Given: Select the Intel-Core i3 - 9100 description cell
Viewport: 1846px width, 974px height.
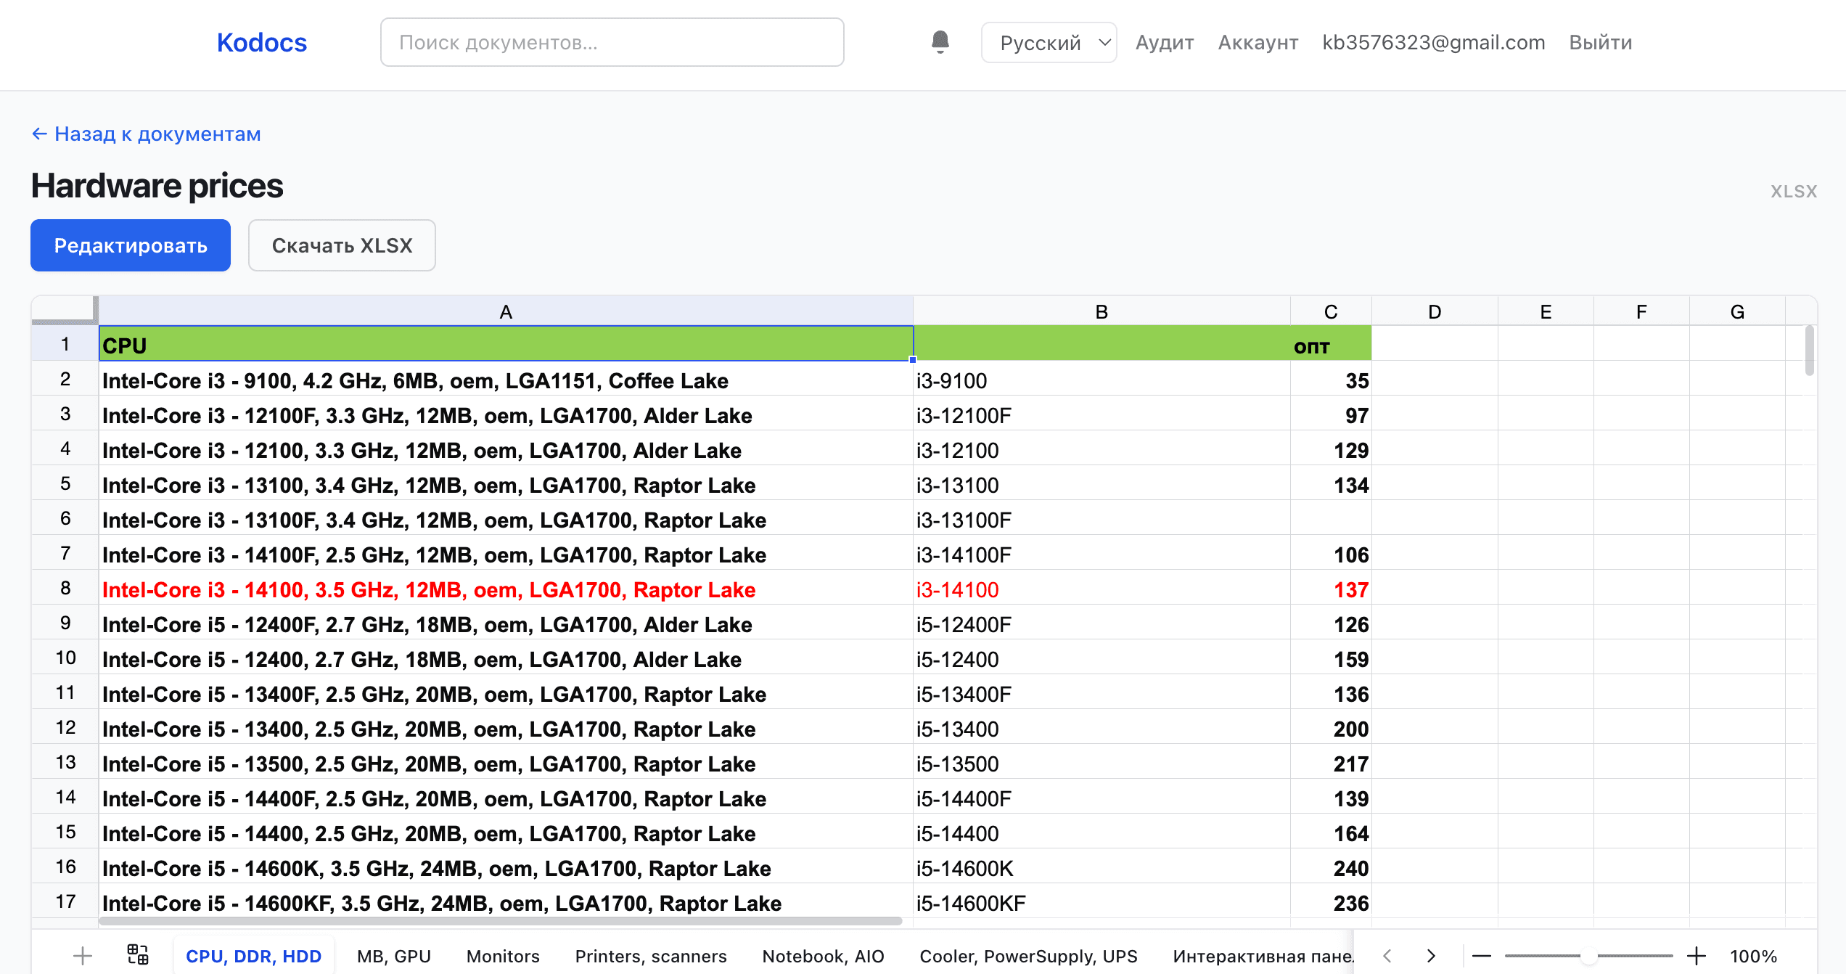Looking at the screenshot, I should (x=506, y=379).
